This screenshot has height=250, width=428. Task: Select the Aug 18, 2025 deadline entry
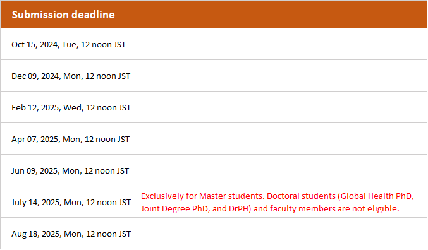(71, 234)
